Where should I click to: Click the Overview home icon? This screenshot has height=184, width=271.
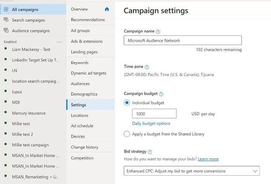tap(107, 9)
